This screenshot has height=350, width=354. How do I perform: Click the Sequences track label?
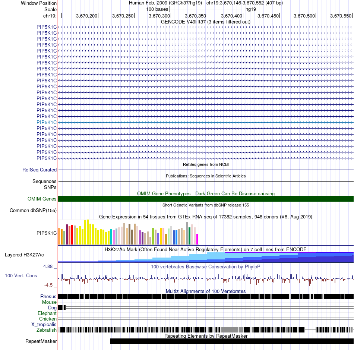coord(44,181)
